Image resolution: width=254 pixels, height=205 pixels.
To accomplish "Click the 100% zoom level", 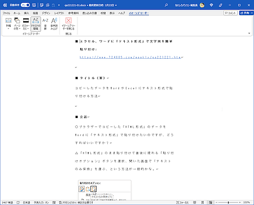I will 247,203.
